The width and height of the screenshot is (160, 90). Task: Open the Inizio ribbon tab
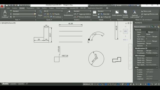click(8, 8)
